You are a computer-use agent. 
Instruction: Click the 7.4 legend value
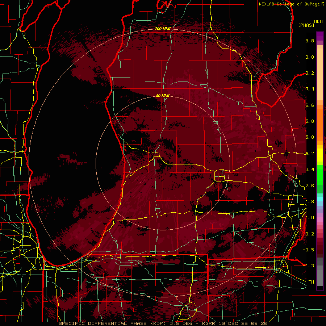(x=310, y=89)
